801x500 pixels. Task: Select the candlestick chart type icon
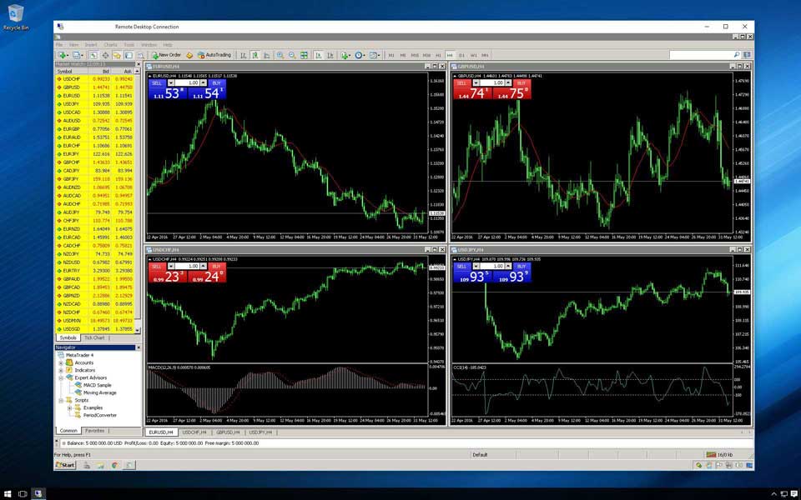254,55
